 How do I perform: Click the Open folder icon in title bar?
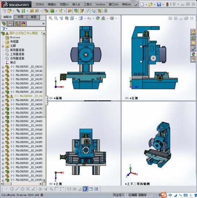150,5
